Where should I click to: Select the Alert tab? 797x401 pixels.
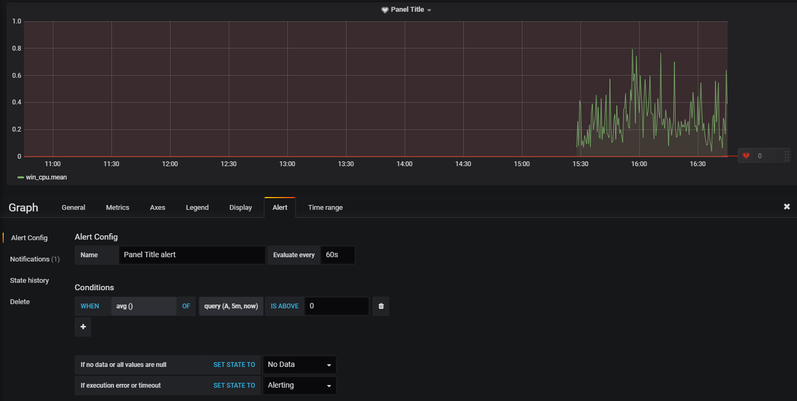click(x=280, y=207)
